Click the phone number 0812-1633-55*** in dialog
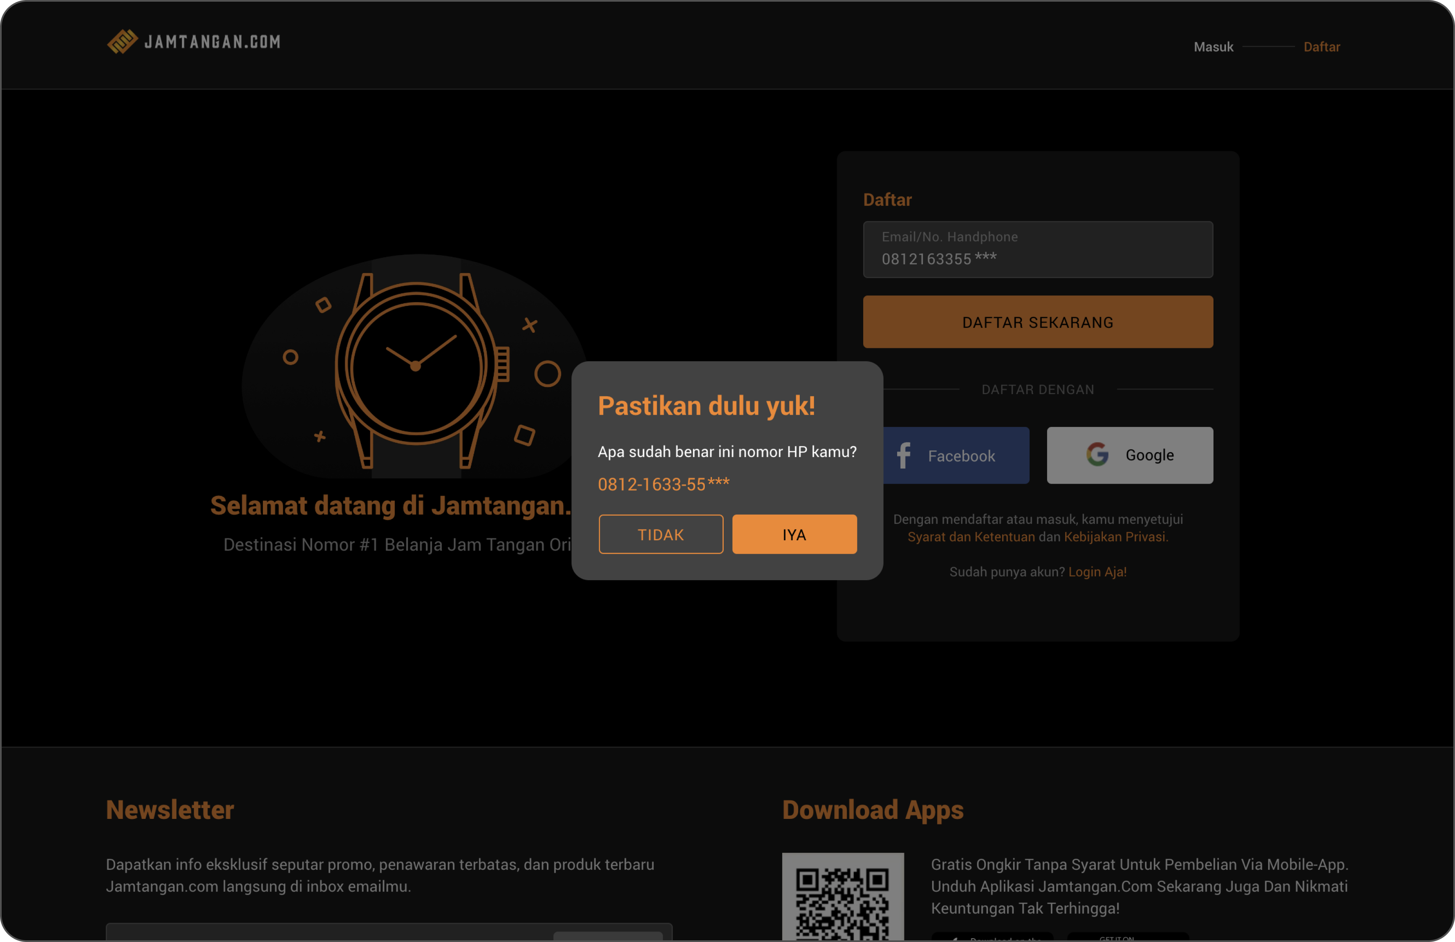Image resolution: width=1455 pixels, height=942 pixels. 663,484
